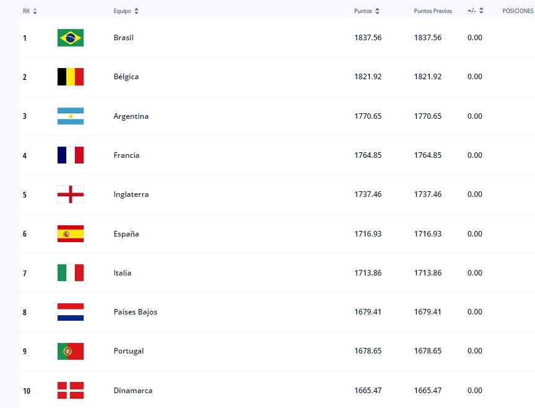Open the Brasil team link
This screenshot has height=408, width=535.
point(124,38)
